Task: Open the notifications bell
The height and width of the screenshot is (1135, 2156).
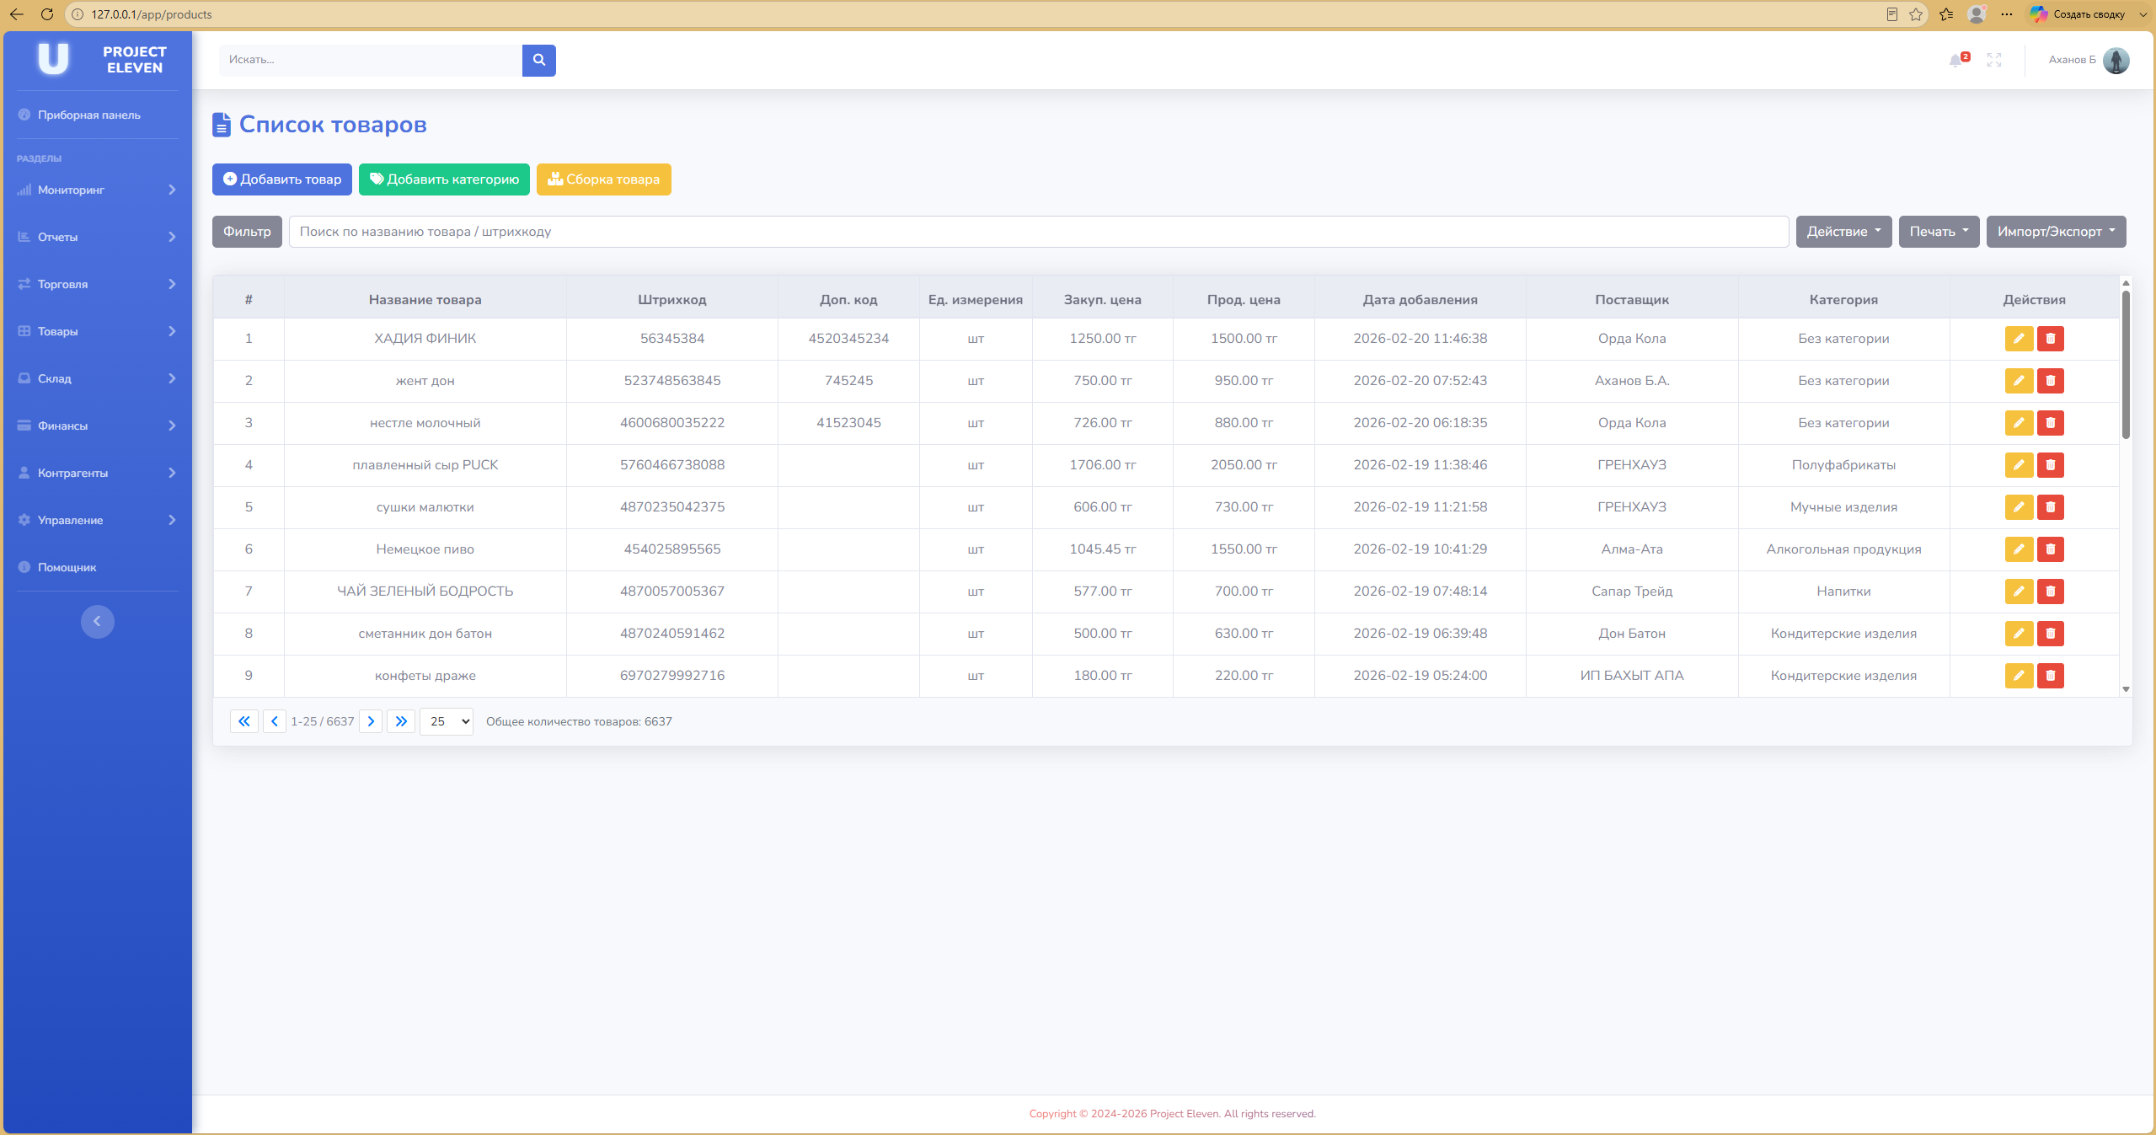Action: coord(1956,60)
